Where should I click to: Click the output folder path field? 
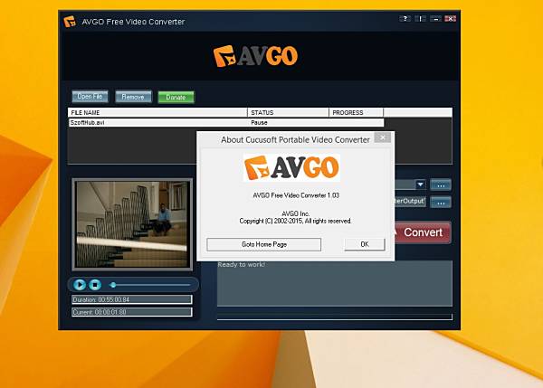(x=410, y=201)
